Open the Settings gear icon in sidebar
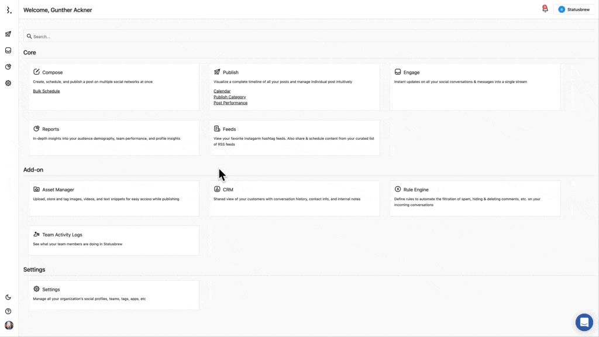This screenshot has width=599, height=337. [8, 83]
